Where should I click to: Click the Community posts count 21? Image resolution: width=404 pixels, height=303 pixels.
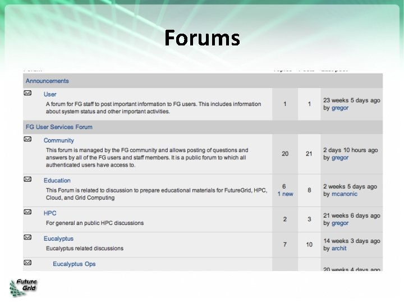click(x=309, y=154)
